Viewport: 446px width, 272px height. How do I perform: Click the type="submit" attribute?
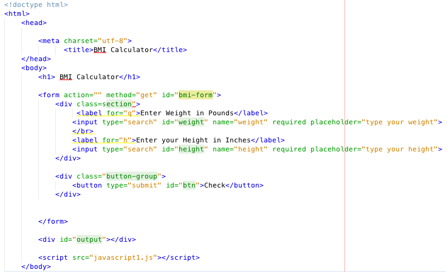[x=133, y=185]
